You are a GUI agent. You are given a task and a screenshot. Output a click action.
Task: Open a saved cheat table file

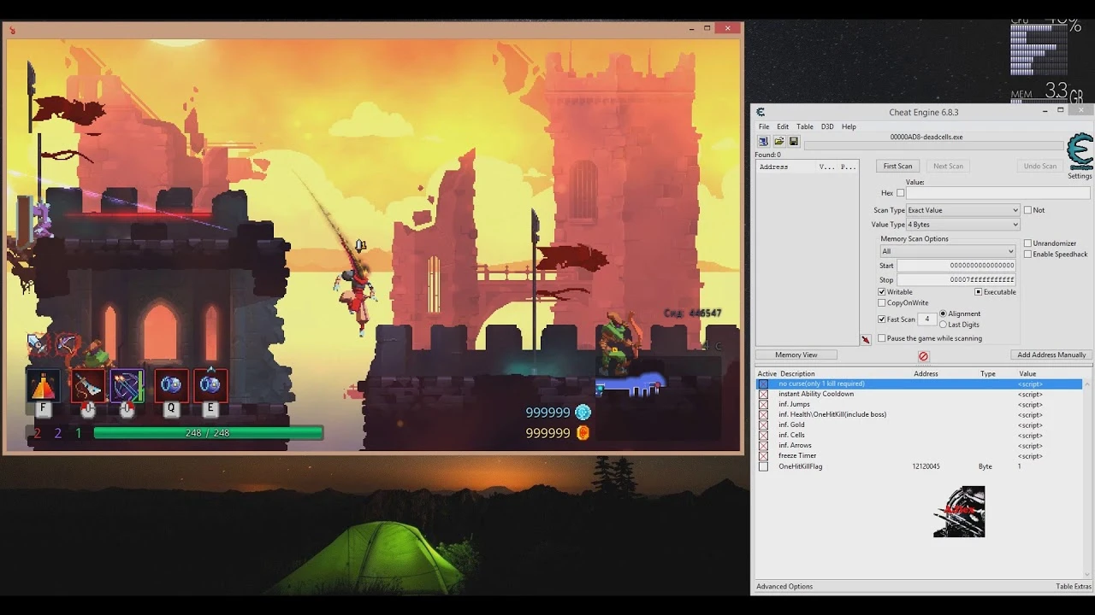(778, 140)
